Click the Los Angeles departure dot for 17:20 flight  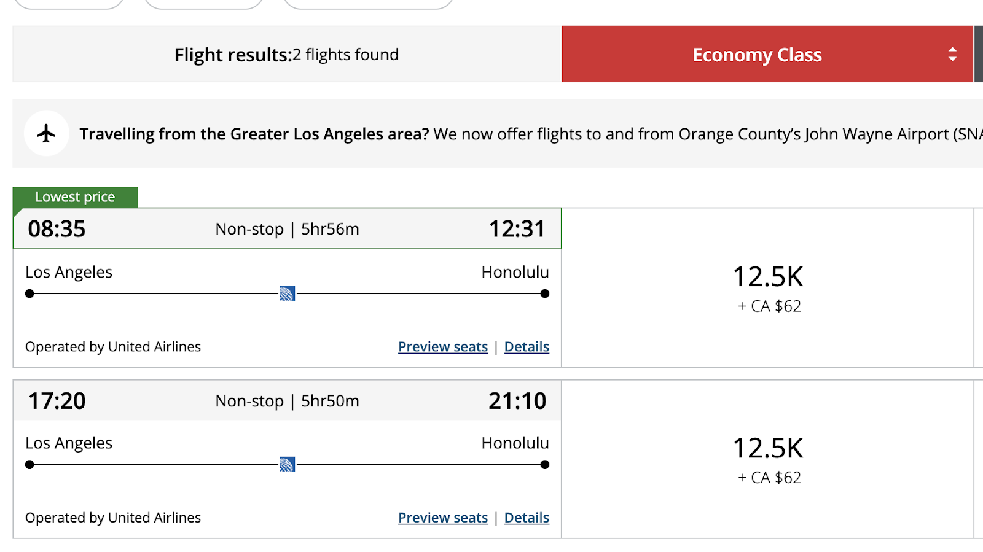click(x=29, y=465)
